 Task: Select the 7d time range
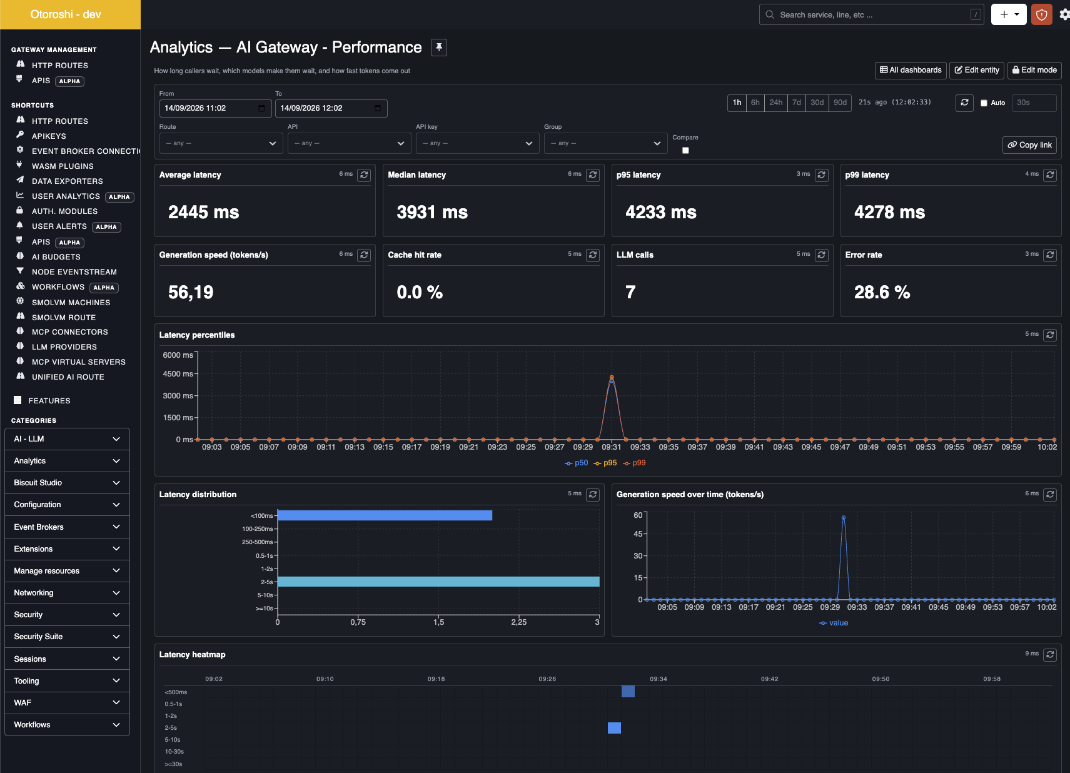click(796, 103)
